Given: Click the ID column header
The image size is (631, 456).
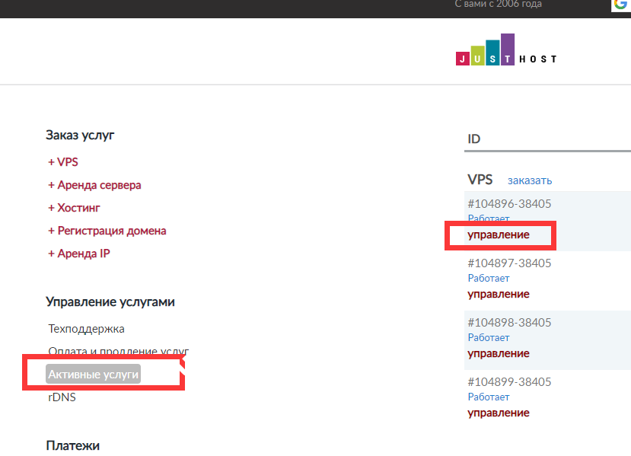Looking at the screenshot, I should click(473, 139).
